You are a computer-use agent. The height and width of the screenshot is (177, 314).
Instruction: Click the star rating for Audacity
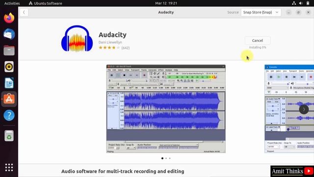tap(109, 48)
